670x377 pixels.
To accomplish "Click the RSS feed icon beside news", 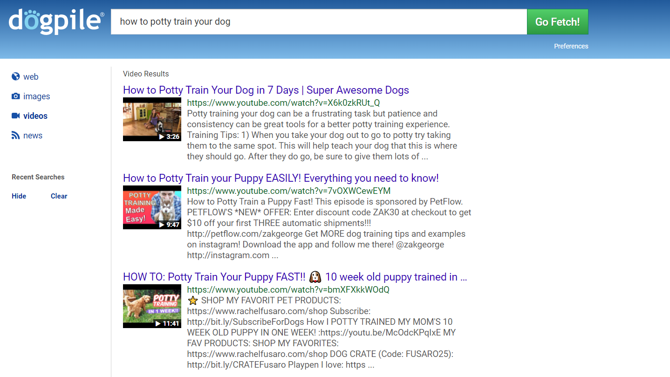I will tap(16, 135).
